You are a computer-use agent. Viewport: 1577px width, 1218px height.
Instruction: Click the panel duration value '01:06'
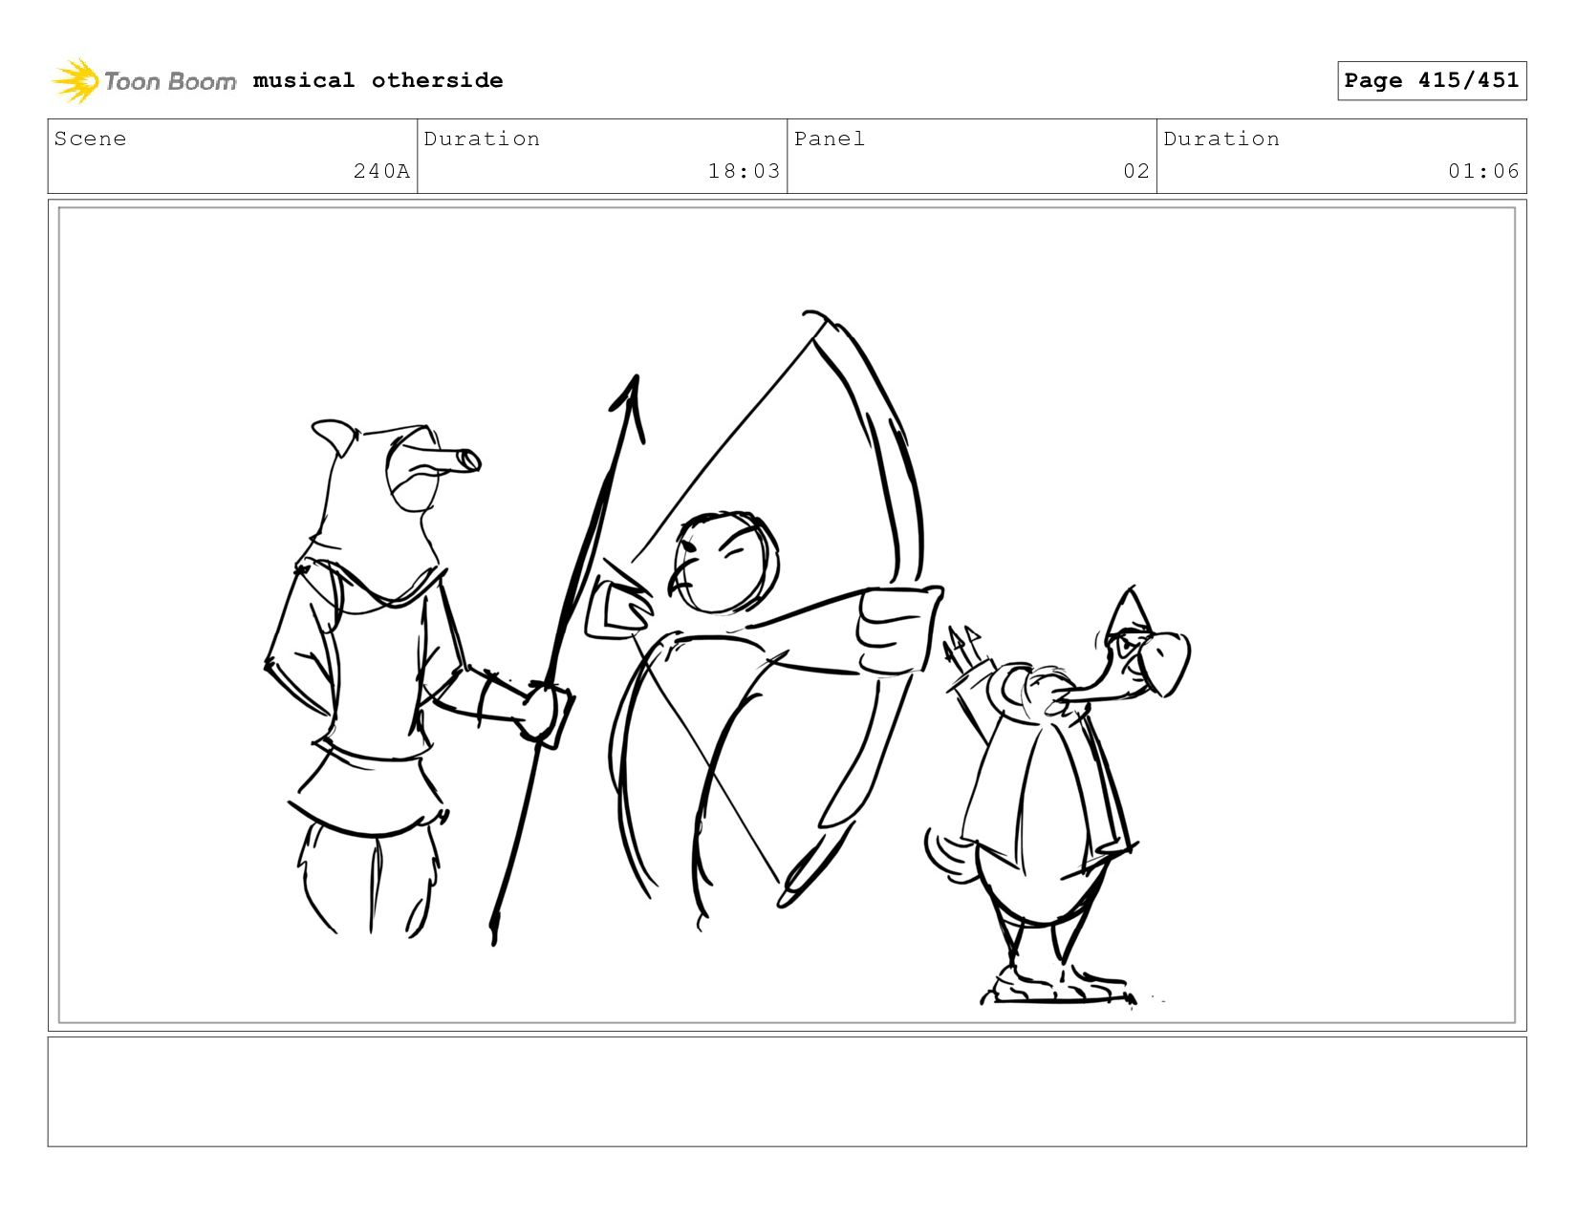[1483, 171]
